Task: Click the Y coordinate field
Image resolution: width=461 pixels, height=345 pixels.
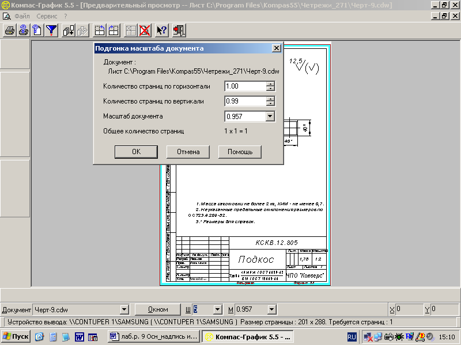Action: (444, 309)
